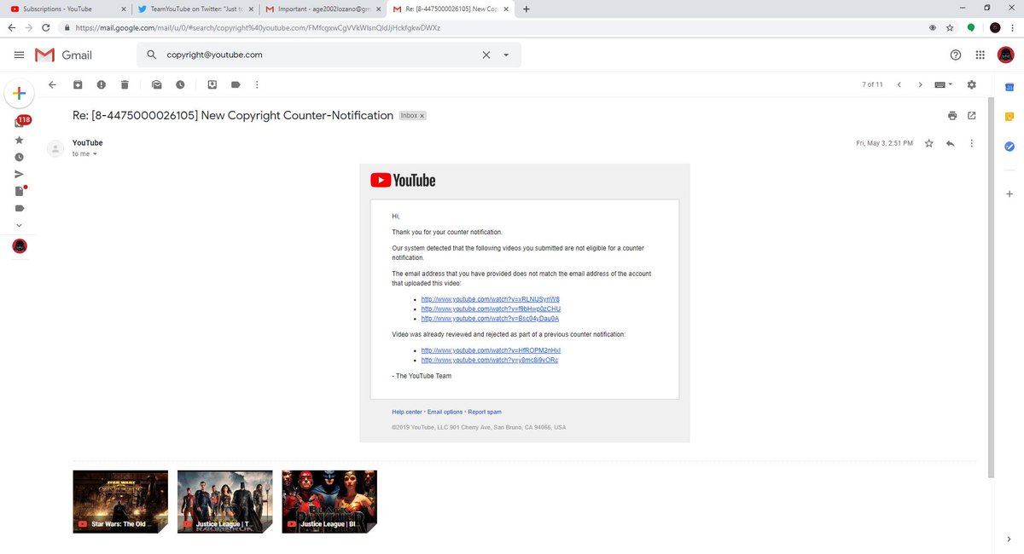Screen dimensions: 1024x554
Task: Print all of this conversation
Action: 952,115
